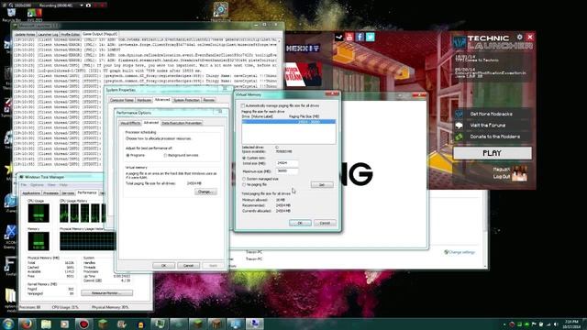Screen dimensions: 587x330
Task: Click PLAY in Technic Launcher
Action: click(x=493, y=153)
